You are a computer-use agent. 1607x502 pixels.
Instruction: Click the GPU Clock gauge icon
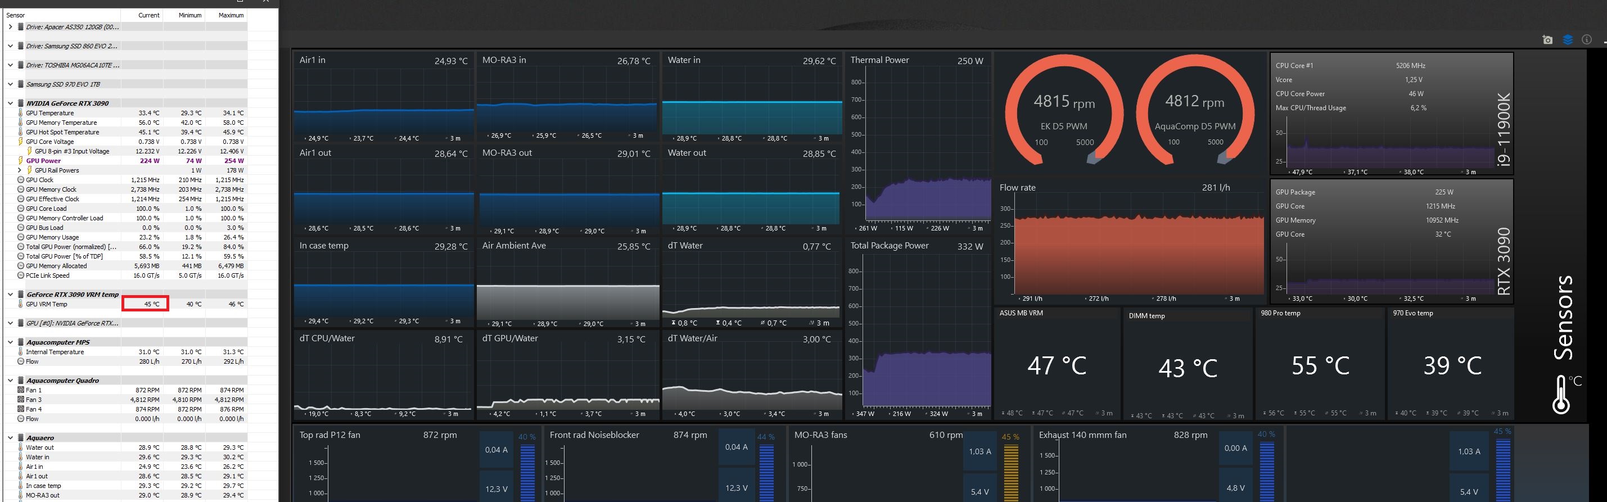[21, 179]
